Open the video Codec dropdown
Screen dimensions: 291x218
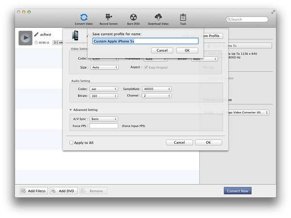[x=104, y=59]
